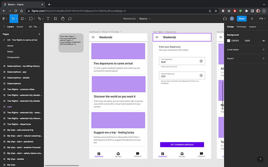Click the GET COMMON ARRIVALS button

[x=182, y=145]
